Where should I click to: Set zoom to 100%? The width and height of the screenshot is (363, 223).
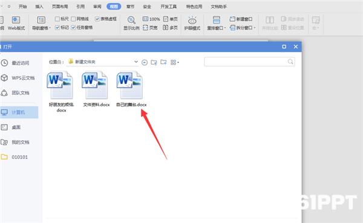pyautogui.click(x=151, y=19)
